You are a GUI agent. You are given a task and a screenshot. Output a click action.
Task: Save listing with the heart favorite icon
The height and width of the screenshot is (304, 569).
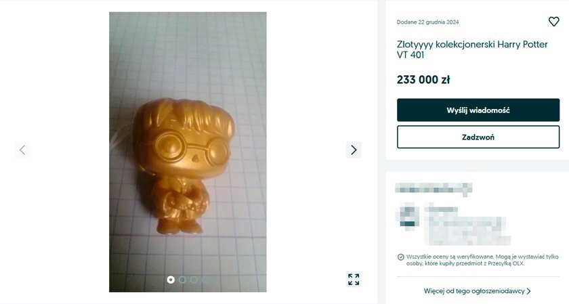coord(553,22)
